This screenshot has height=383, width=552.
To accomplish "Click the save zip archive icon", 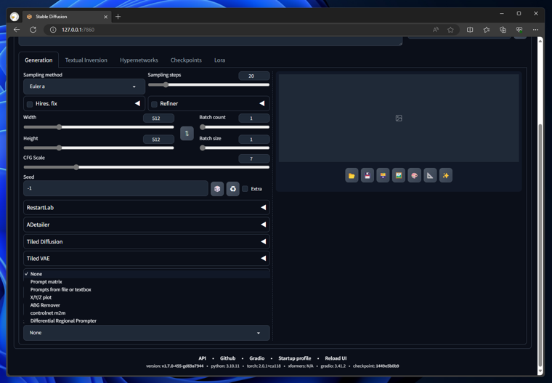I will 383,175.
